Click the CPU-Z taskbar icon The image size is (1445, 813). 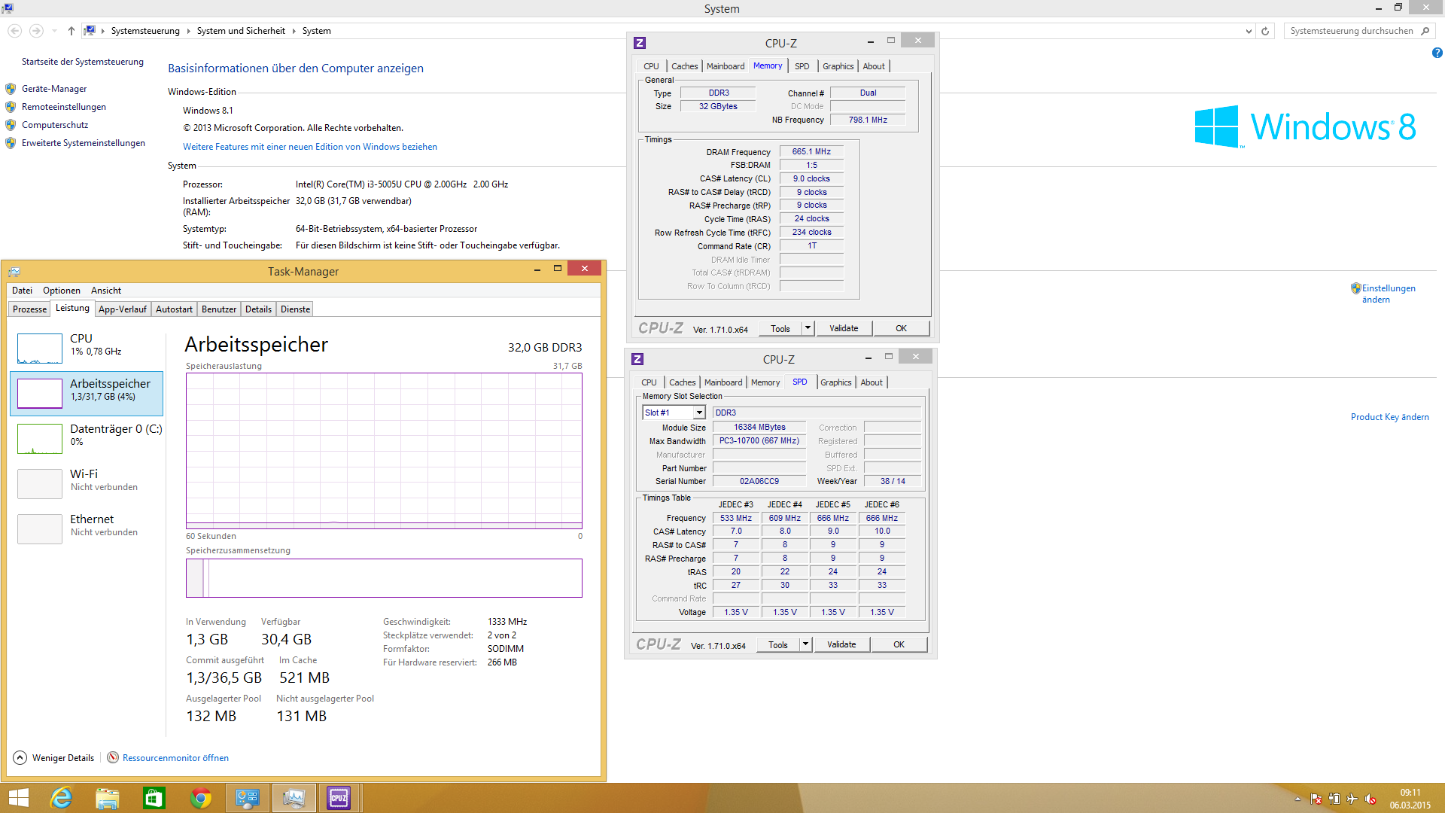tap(339, 798)
